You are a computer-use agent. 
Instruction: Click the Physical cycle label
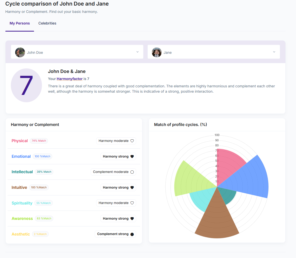point(20,141)
